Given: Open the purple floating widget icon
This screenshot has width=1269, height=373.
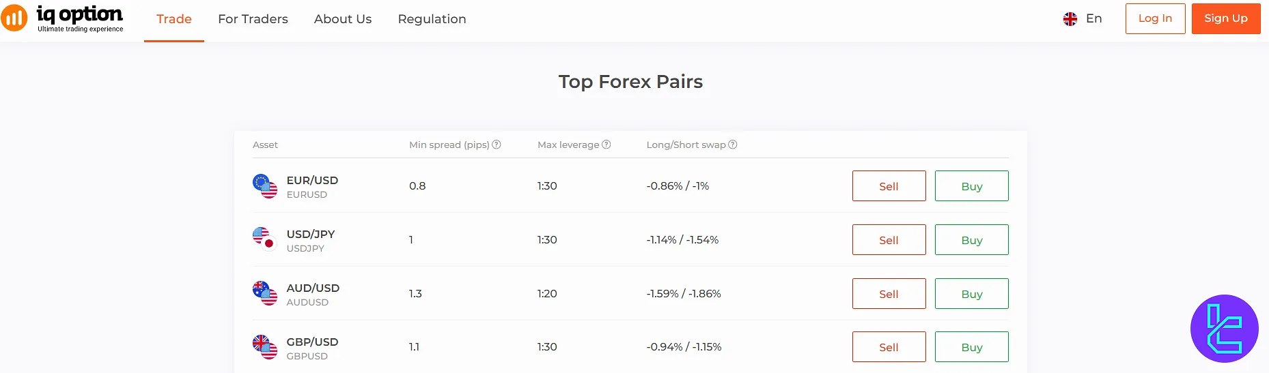Looking at the screenshot, I should 1224,329.
